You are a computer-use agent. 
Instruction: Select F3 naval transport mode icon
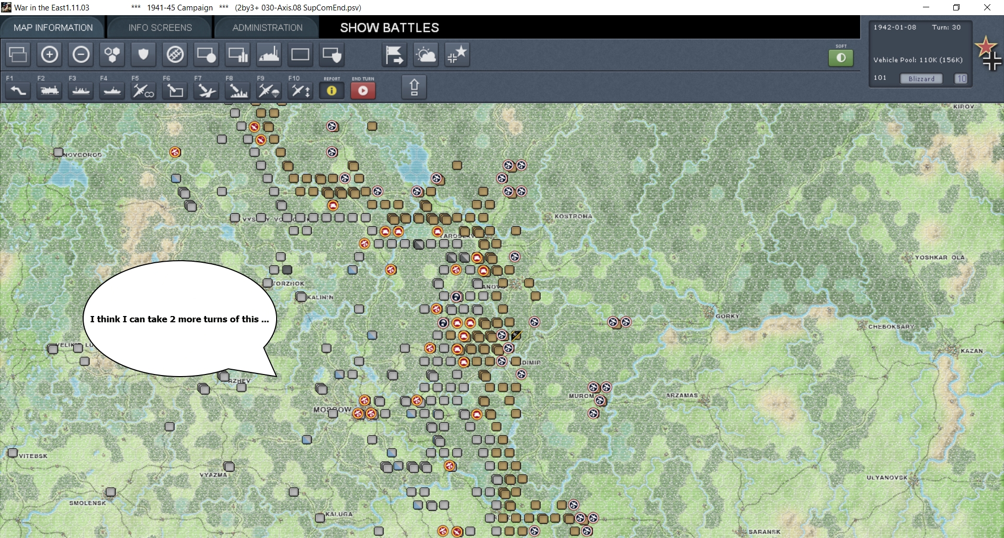(81, 90)
